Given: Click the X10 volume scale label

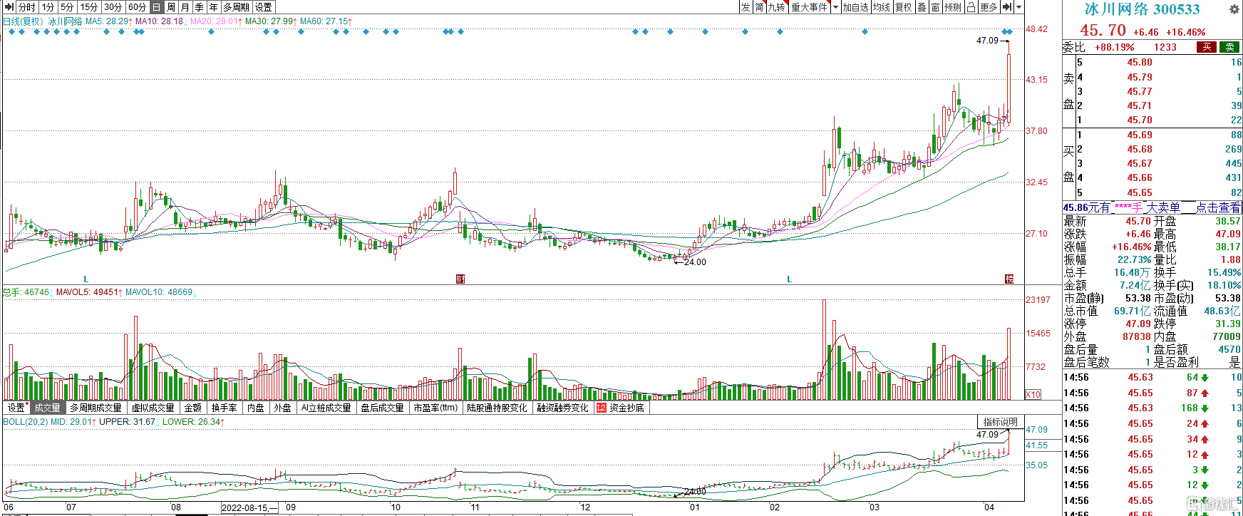Looking at the screenshot, I should [1033, 394].
